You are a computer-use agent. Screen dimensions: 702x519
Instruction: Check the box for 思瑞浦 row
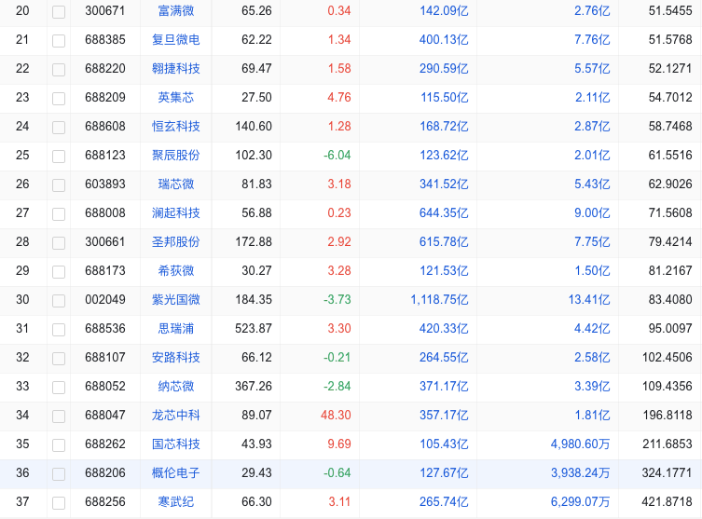pyautogui.click(x=59, y=329)
